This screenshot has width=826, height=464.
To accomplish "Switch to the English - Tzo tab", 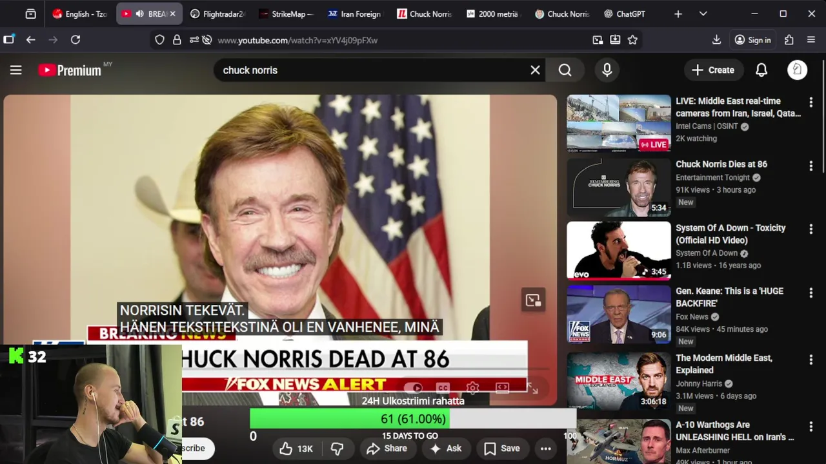I will [x=79, y=14].
